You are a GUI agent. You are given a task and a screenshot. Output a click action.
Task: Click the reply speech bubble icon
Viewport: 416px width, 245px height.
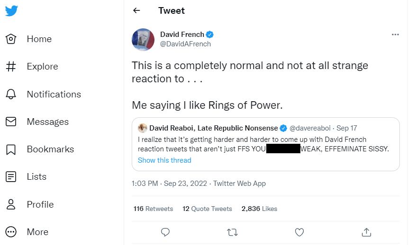tap(165, 232)
